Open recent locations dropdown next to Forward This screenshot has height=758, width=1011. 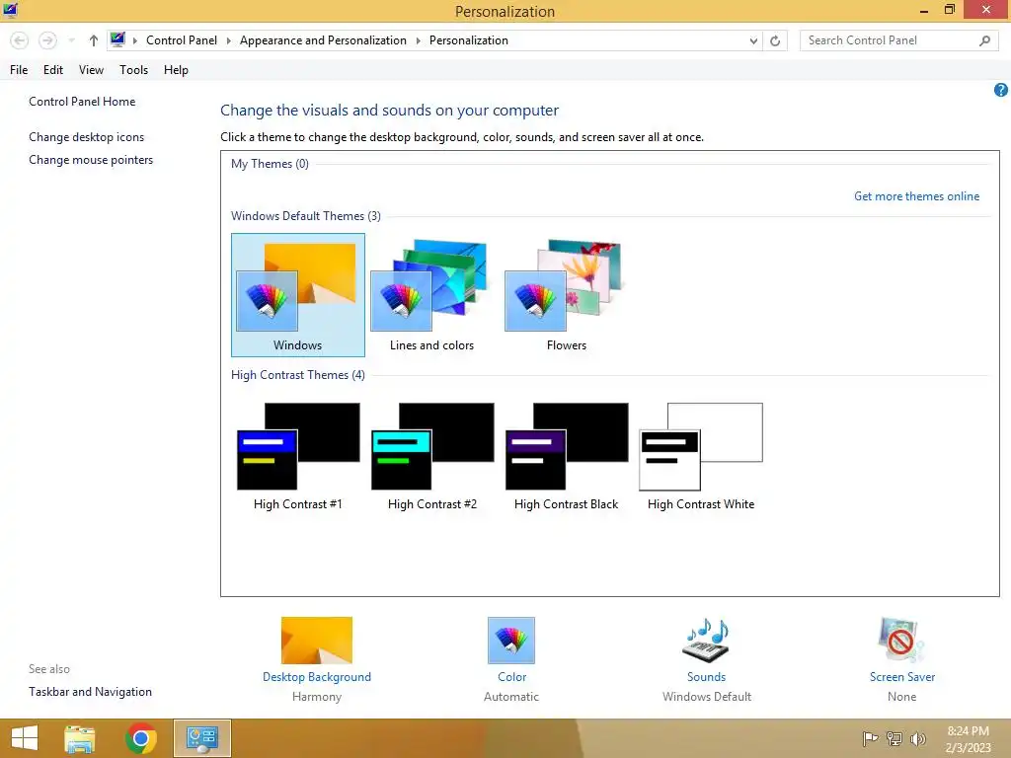tap(71, 40)
